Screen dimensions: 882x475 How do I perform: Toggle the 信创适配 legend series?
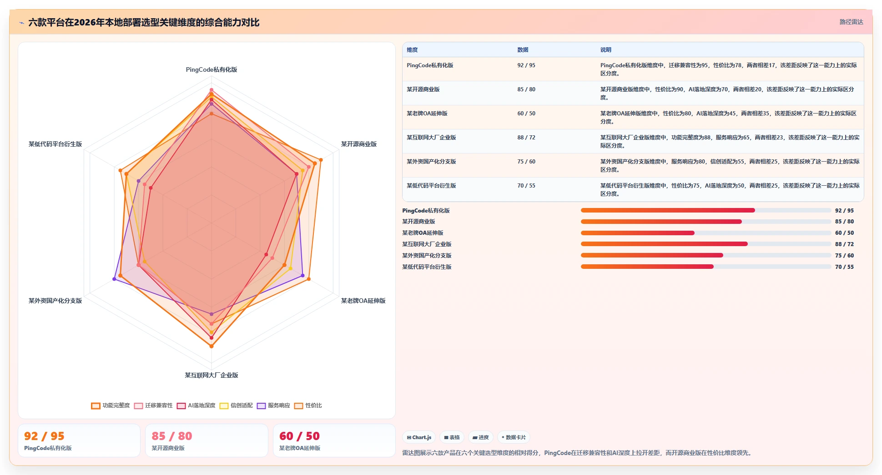(x=236, y=406)
